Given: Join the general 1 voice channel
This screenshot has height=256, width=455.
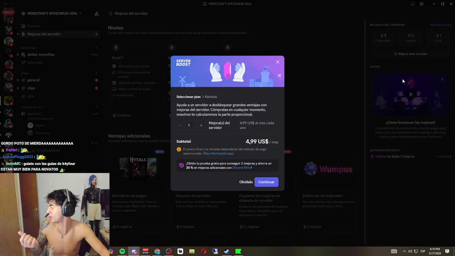Looking at the screenshot, I should tap(59, 114).
